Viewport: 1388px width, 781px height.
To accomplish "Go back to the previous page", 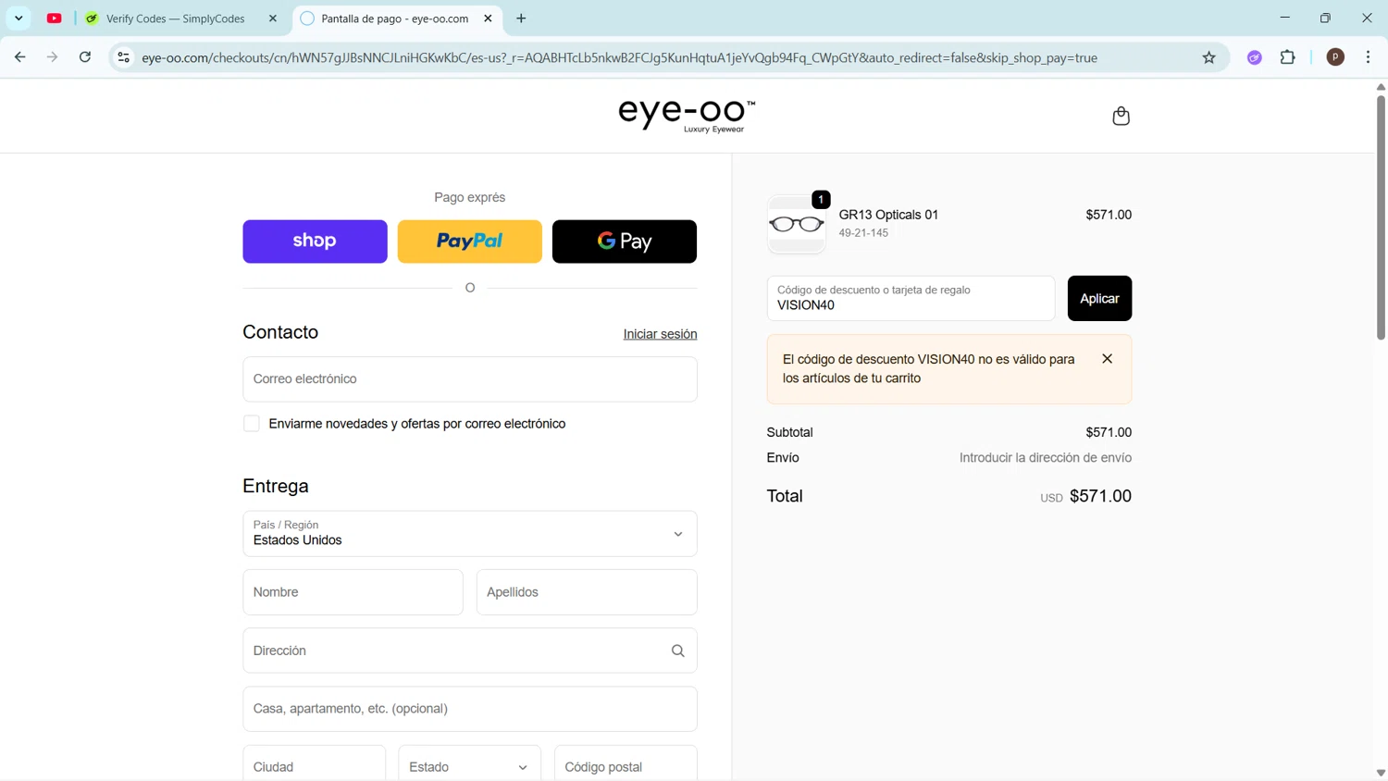I will [x=20, y=57].
